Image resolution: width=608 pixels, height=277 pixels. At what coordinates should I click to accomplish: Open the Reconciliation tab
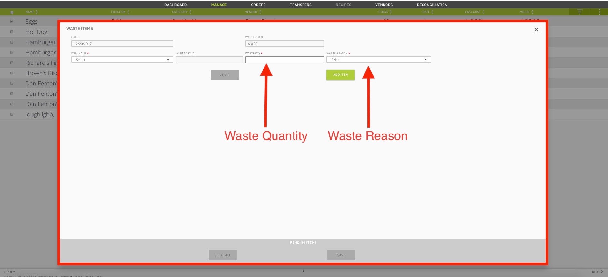pos(432,5)
